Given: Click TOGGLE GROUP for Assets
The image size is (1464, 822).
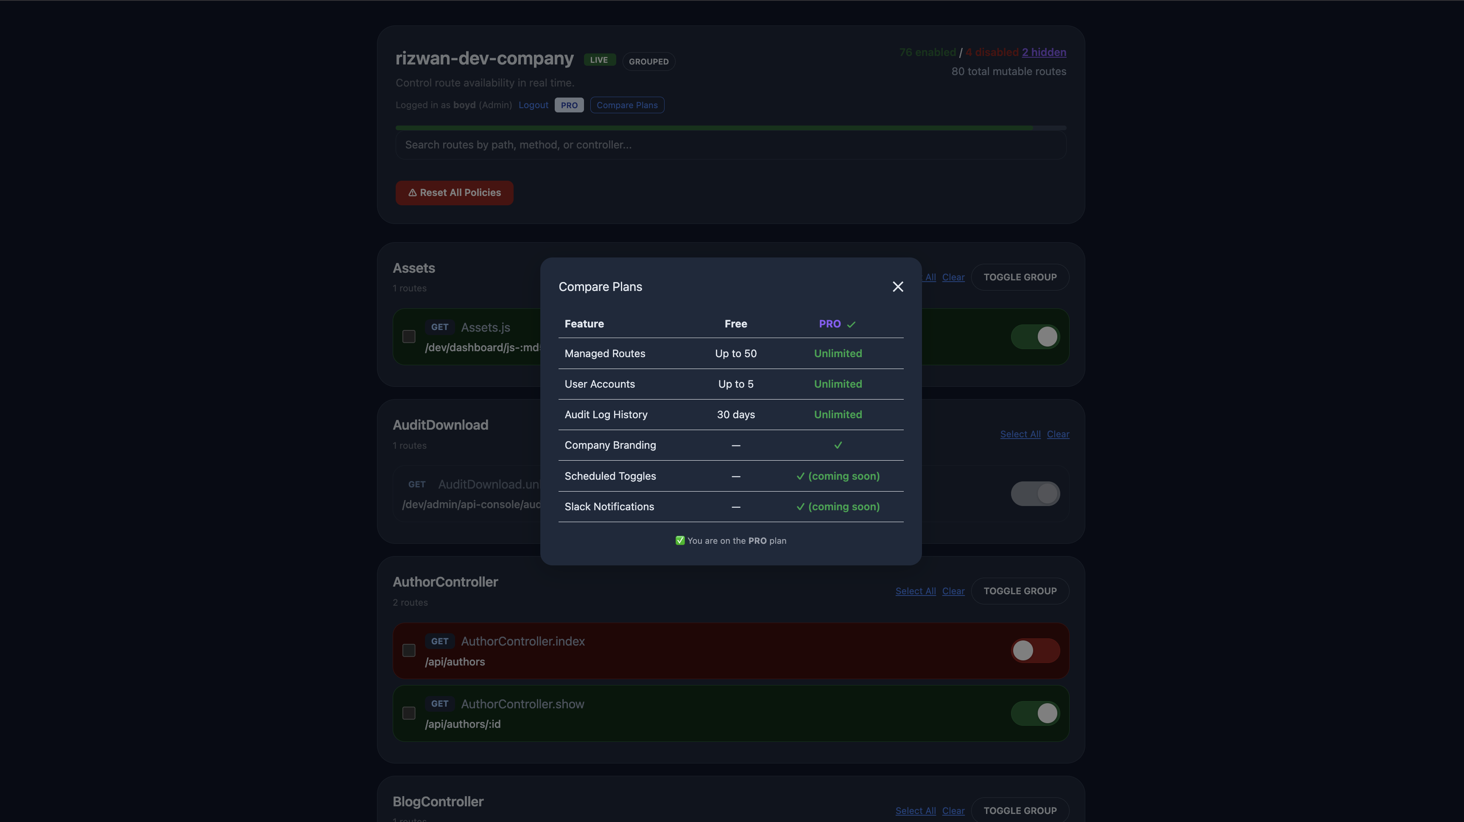Looking at the screenshot, I should (x=1020, y=277).
